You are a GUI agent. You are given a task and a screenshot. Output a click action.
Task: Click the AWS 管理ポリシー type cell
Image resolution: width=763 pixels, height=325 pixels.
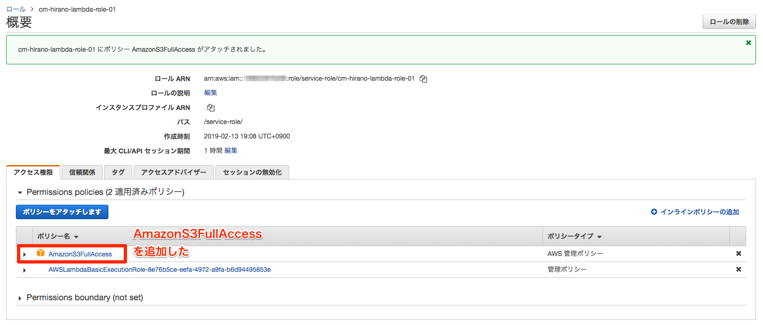575,254
